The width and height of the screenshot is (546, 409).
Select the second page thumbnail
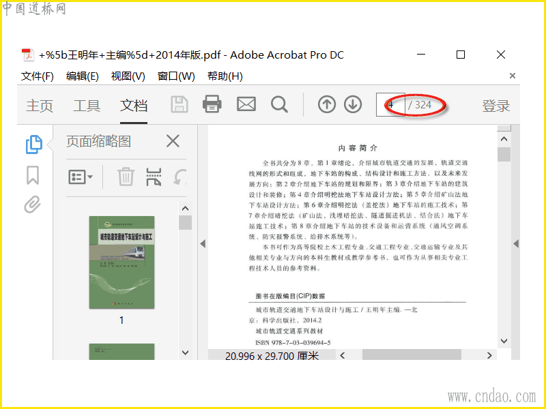pyautogui.click(x=121, y=352)
